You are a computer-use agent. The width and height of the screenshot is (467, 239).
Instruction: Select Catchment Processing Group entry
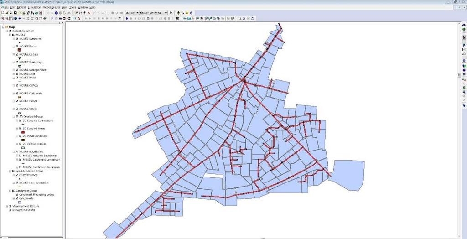pyautogui.click(x=36, y=195)
